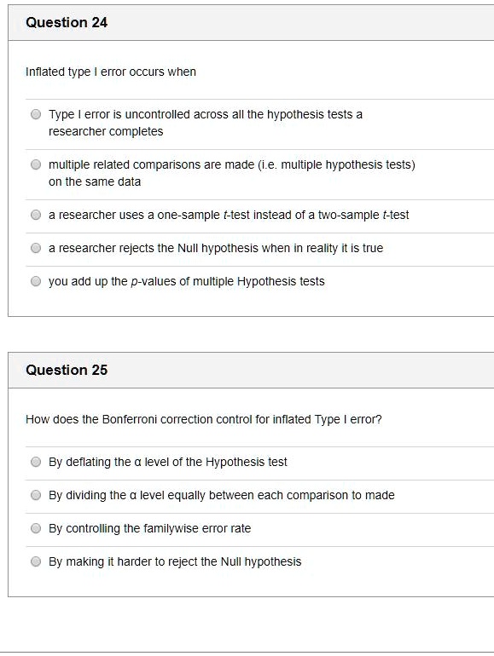Image resolution: width=494 pixels, height=656 pixels.
Task: Click the Question 25 header
Action: (67, 370)
